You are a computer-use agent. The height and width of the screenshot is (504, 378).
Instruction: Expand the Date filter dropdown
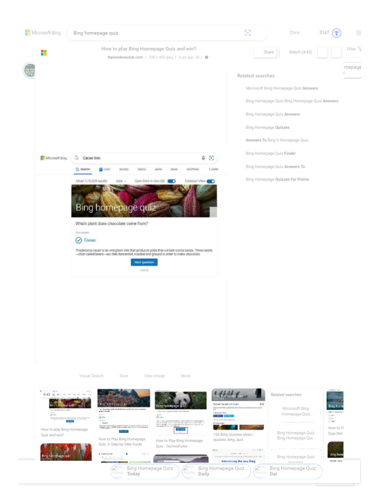[121, 181]
